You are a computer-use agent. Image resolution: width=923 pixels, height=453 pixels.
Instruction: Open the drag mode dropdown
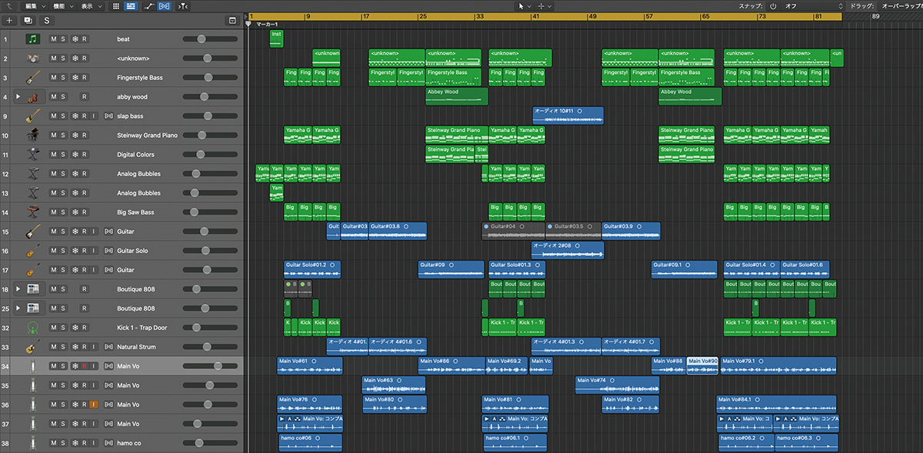click(900, 5)
